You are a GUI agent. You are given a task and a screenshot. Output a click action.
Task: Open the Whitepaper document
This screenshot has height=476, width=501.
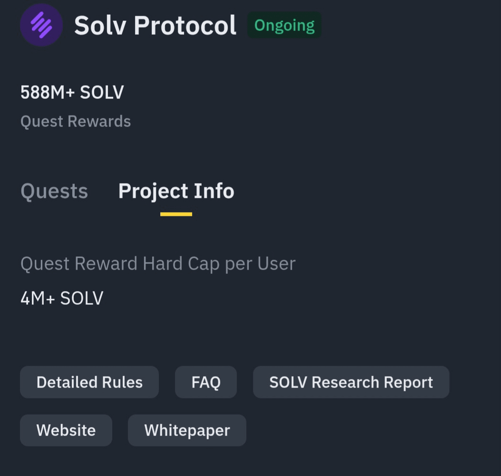(x=187, y=430)
